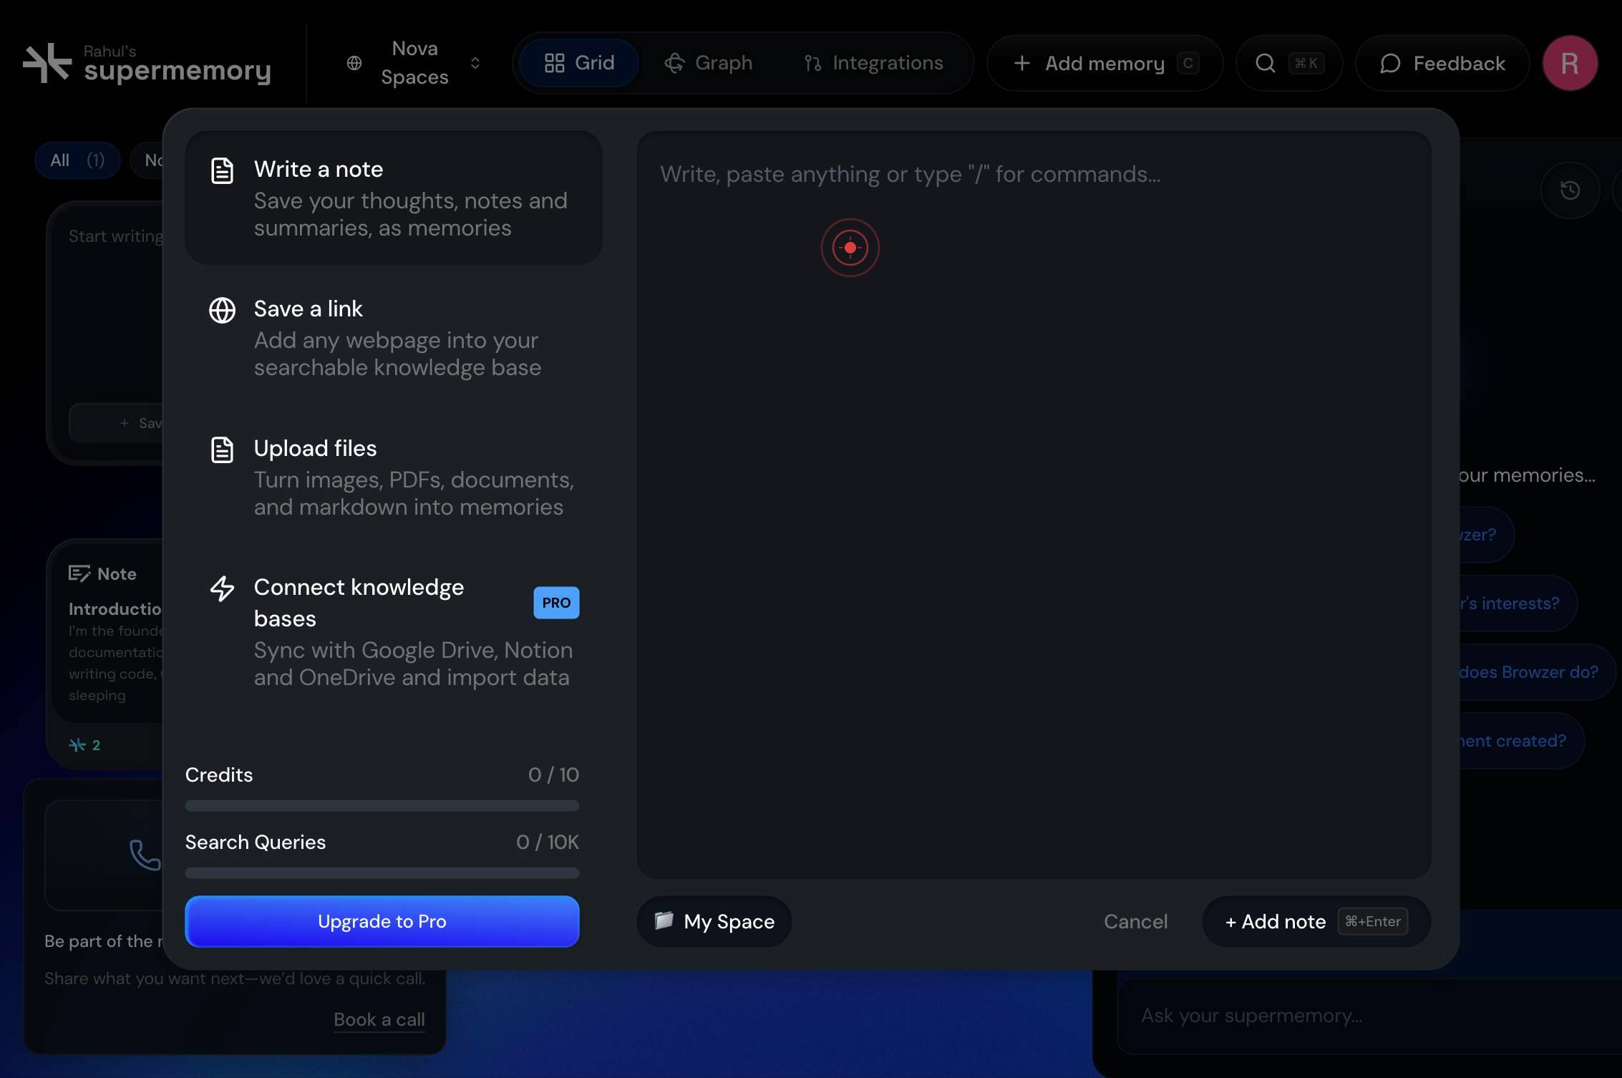Click the Feedback speech bubble icon
The width and height of the screenshot is (1622, 1078).
[x=1390, y=64]
